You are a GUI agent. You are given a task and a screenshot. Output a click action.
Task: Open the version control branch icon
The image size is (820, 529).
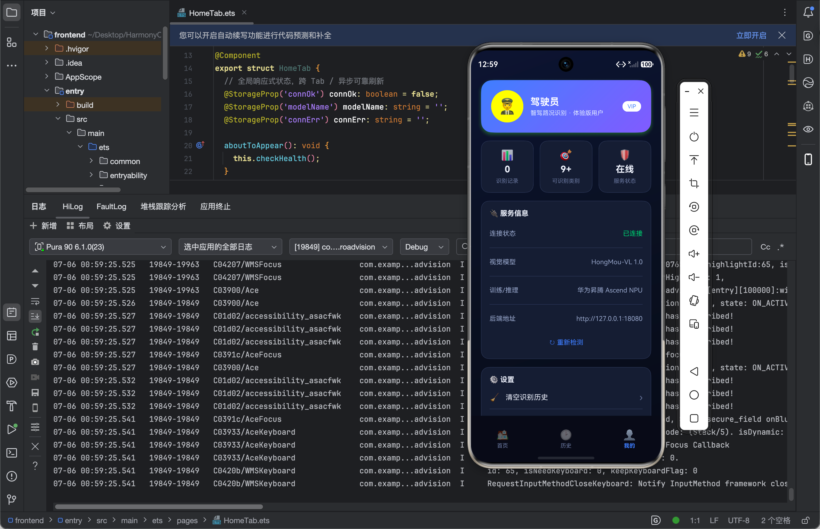(x=12, y=499)
